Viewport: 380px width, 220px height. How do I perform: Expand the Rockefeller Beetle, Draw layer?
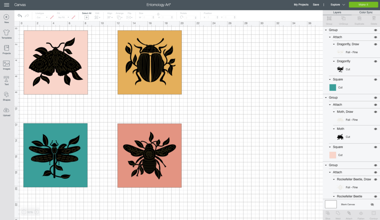tap(333, 179)
